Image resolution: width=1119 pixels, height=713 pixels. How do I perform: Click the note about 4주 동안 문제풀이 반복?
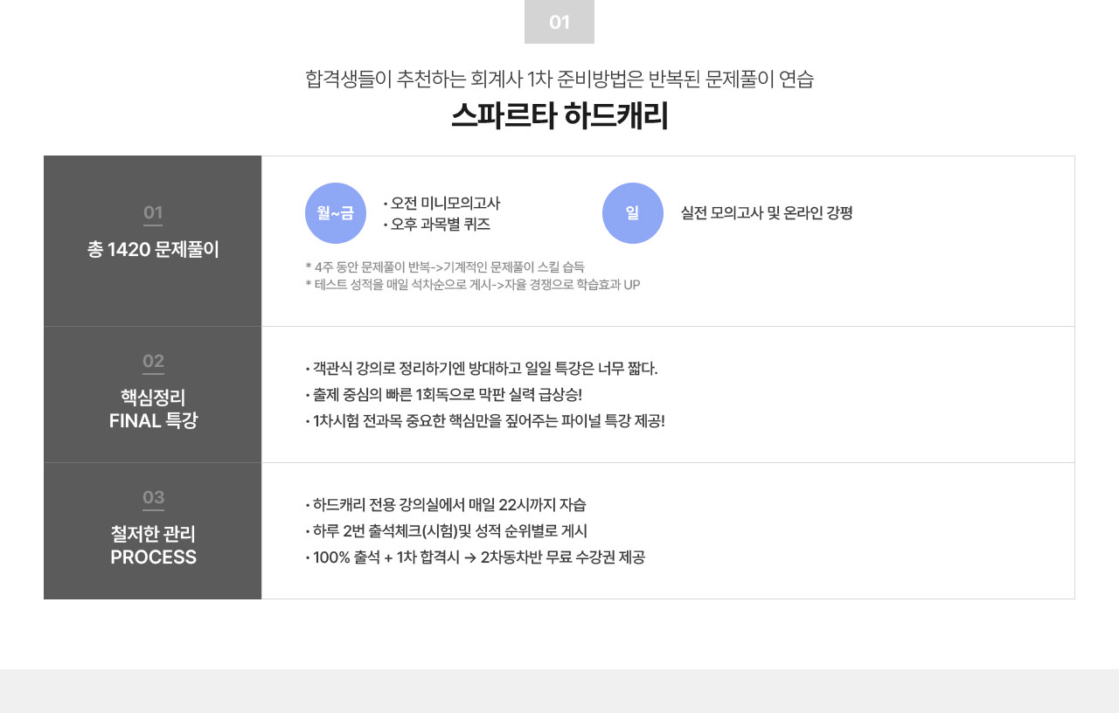(x=445, y=267)
